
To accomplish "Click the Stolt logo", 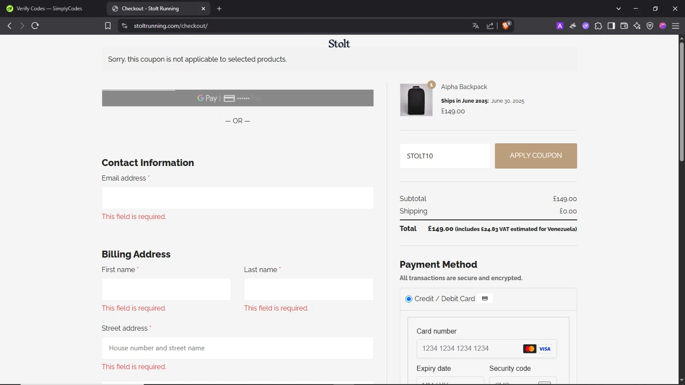I will coord(339,44).
